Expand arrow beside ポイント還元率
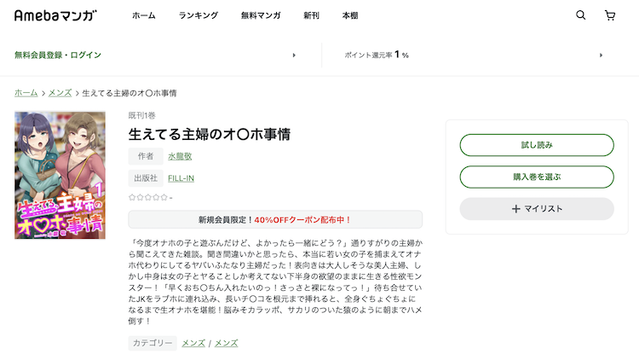The image size is (639, 354). pos(601,55)
